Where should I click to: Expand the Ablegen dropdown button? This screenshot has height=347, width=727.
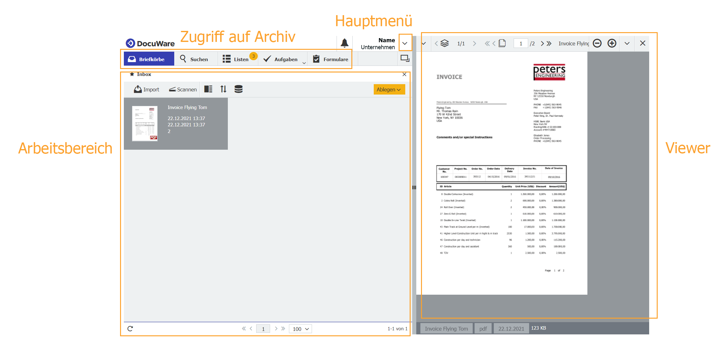pyautogui.click(x=389, y=90)
